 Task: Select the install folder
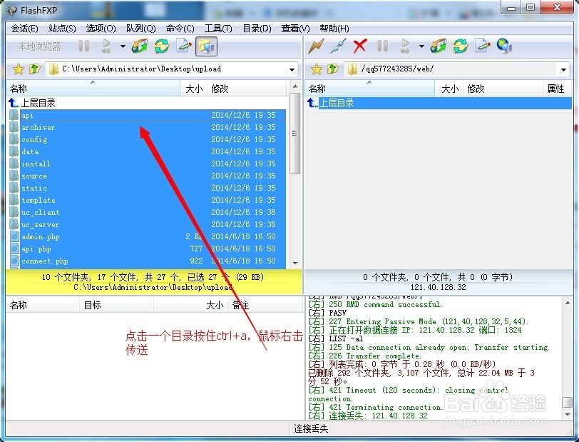[146, 164]
